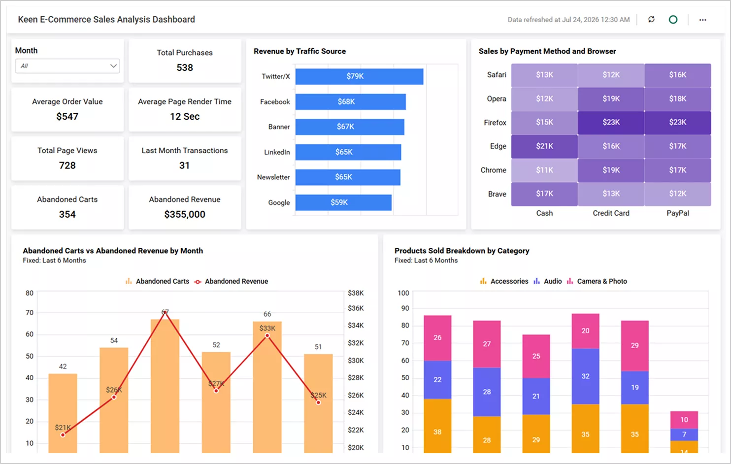Click the Firefox row label
Screen dimensions: 731x464
tap(495, 123)
